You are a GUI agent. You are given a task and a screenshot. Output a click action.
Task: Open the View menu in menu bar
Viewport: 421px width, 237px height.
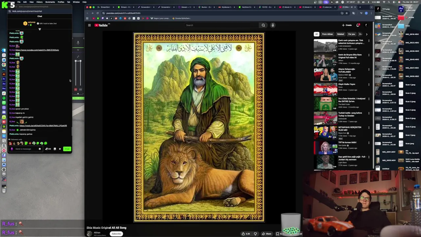pos(31,2)
